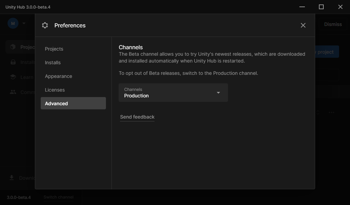Click the Preferences dialog title text
Viewport: 350px width, 205px height.
coord(70,25)
